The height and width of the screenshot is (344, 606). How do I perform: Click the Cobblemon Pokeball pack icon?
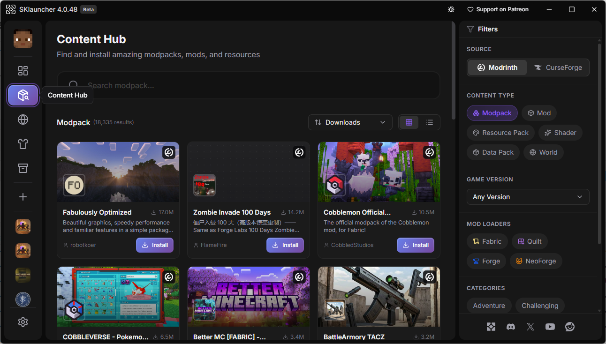click(335, 185)
